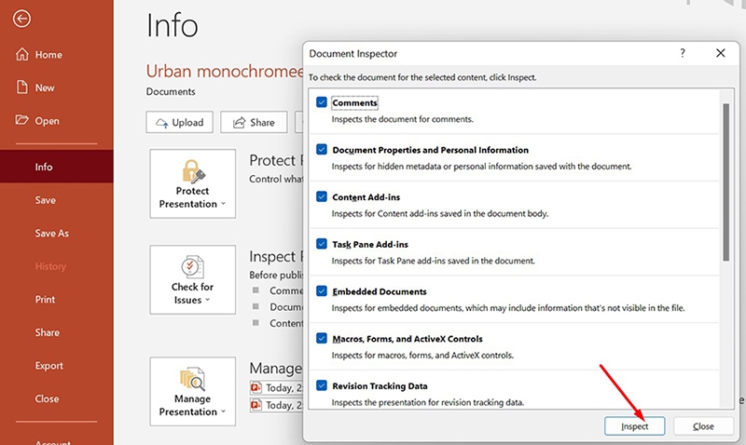Click the back arrow icon in the sidebar
The height and width of the screenshot is (445, 746).
[21, 19]
